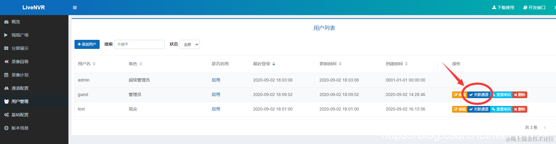This screenshot has width=556, height=144.
Task: Click 删除 for the test user
Action: [520, 109]
